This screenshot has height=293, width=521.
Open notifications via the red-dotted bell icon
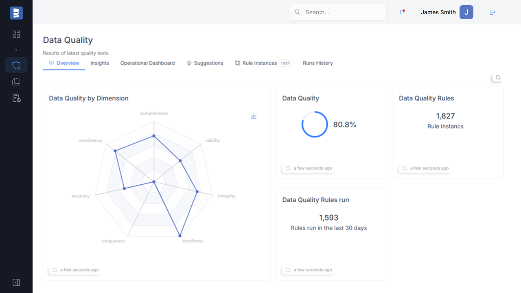[402, 12]
